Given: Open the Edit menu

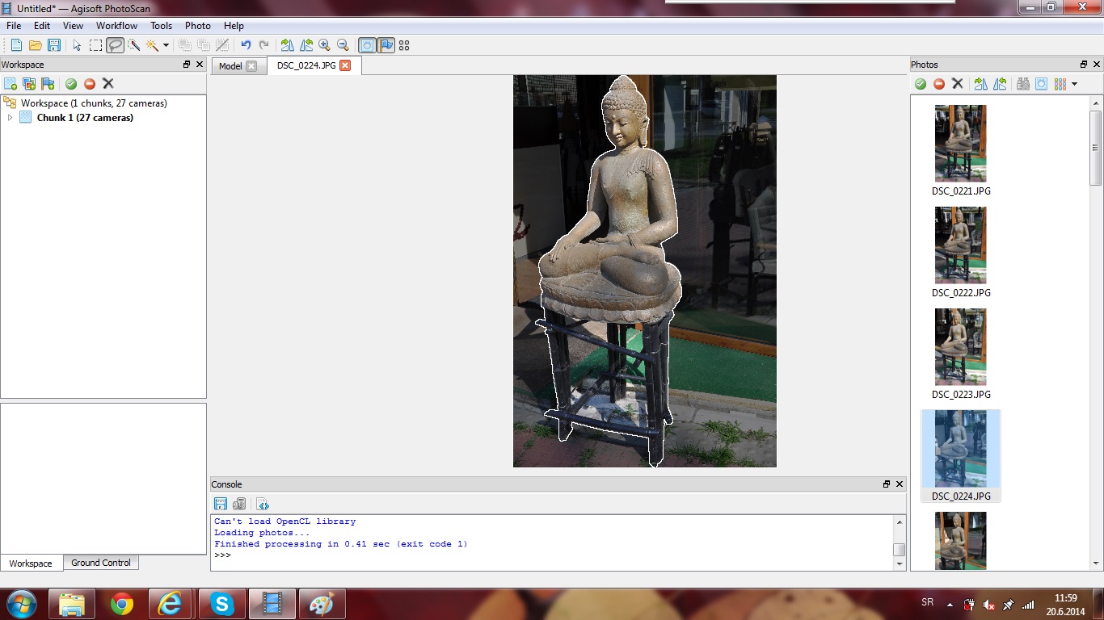Looking at the screenshot, I should tap(42, 26).
